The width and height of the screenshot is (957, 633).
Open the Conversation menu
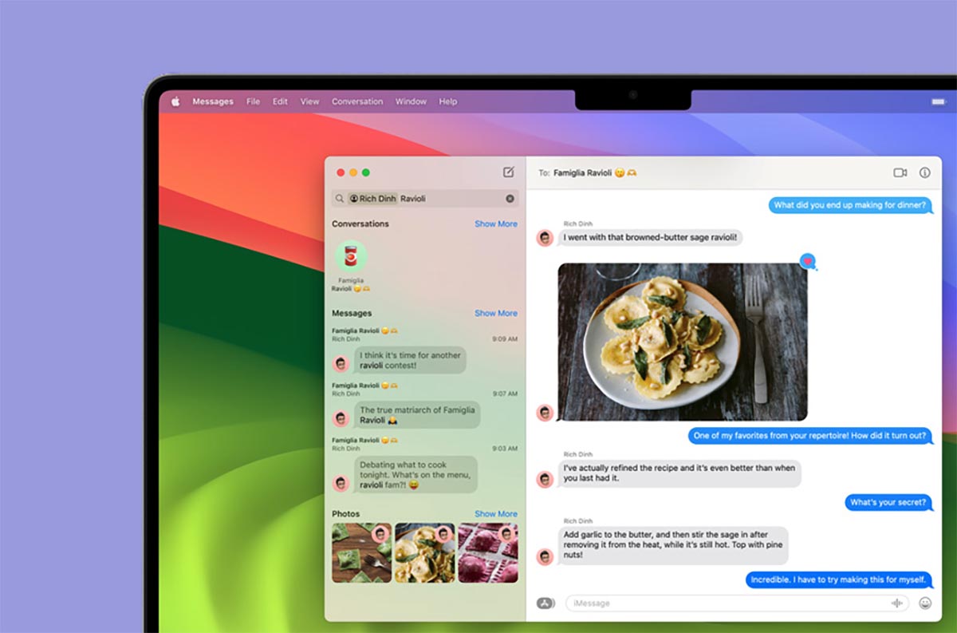click(x=357, y=101)
